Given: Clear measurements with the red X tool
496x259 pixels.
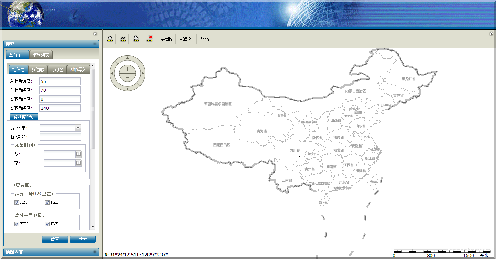Looking at the screenshot, I should [149, 39].
